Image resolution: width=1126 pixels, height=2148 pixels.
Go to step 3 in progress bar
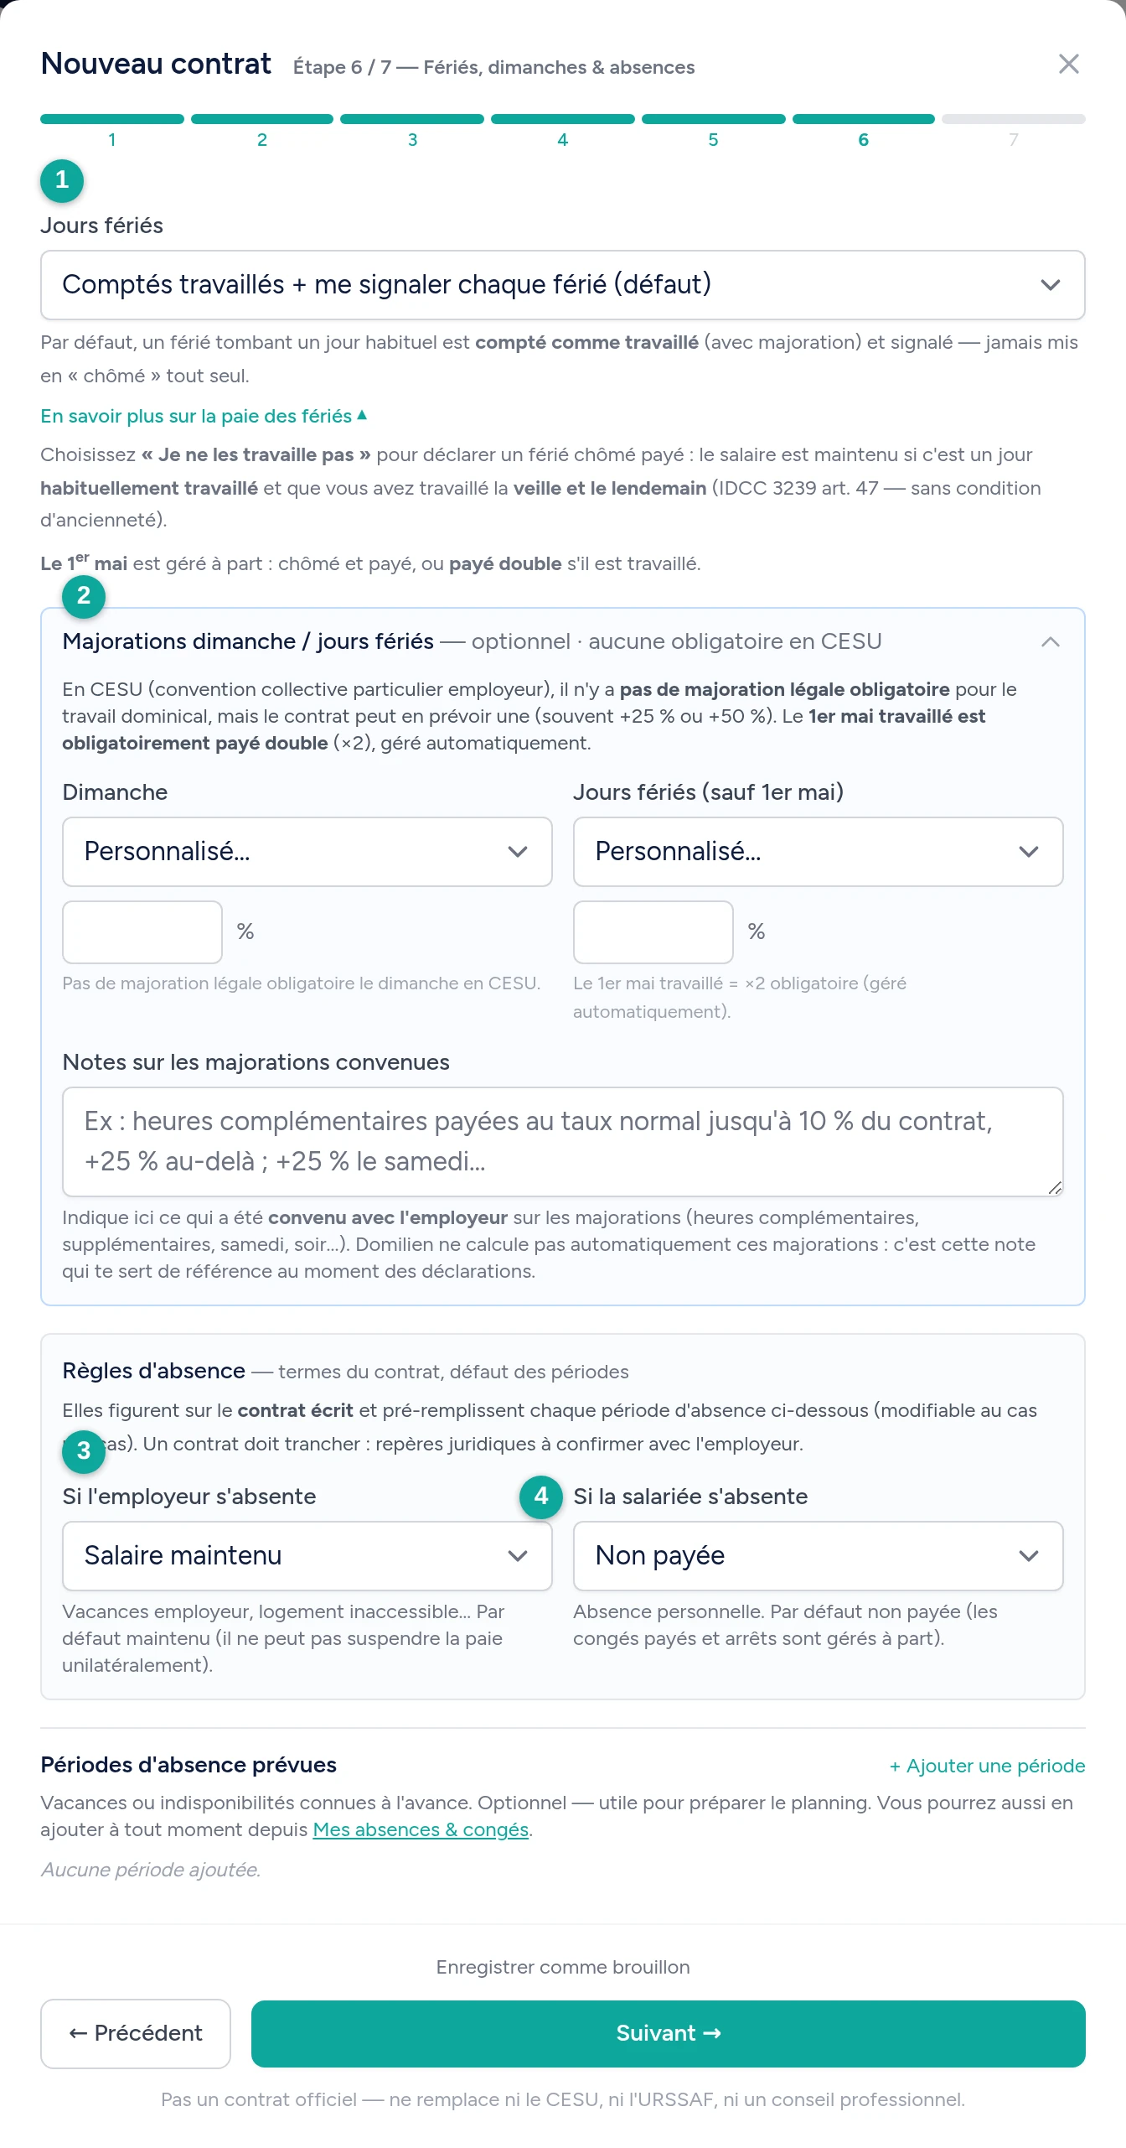point(412,131)
